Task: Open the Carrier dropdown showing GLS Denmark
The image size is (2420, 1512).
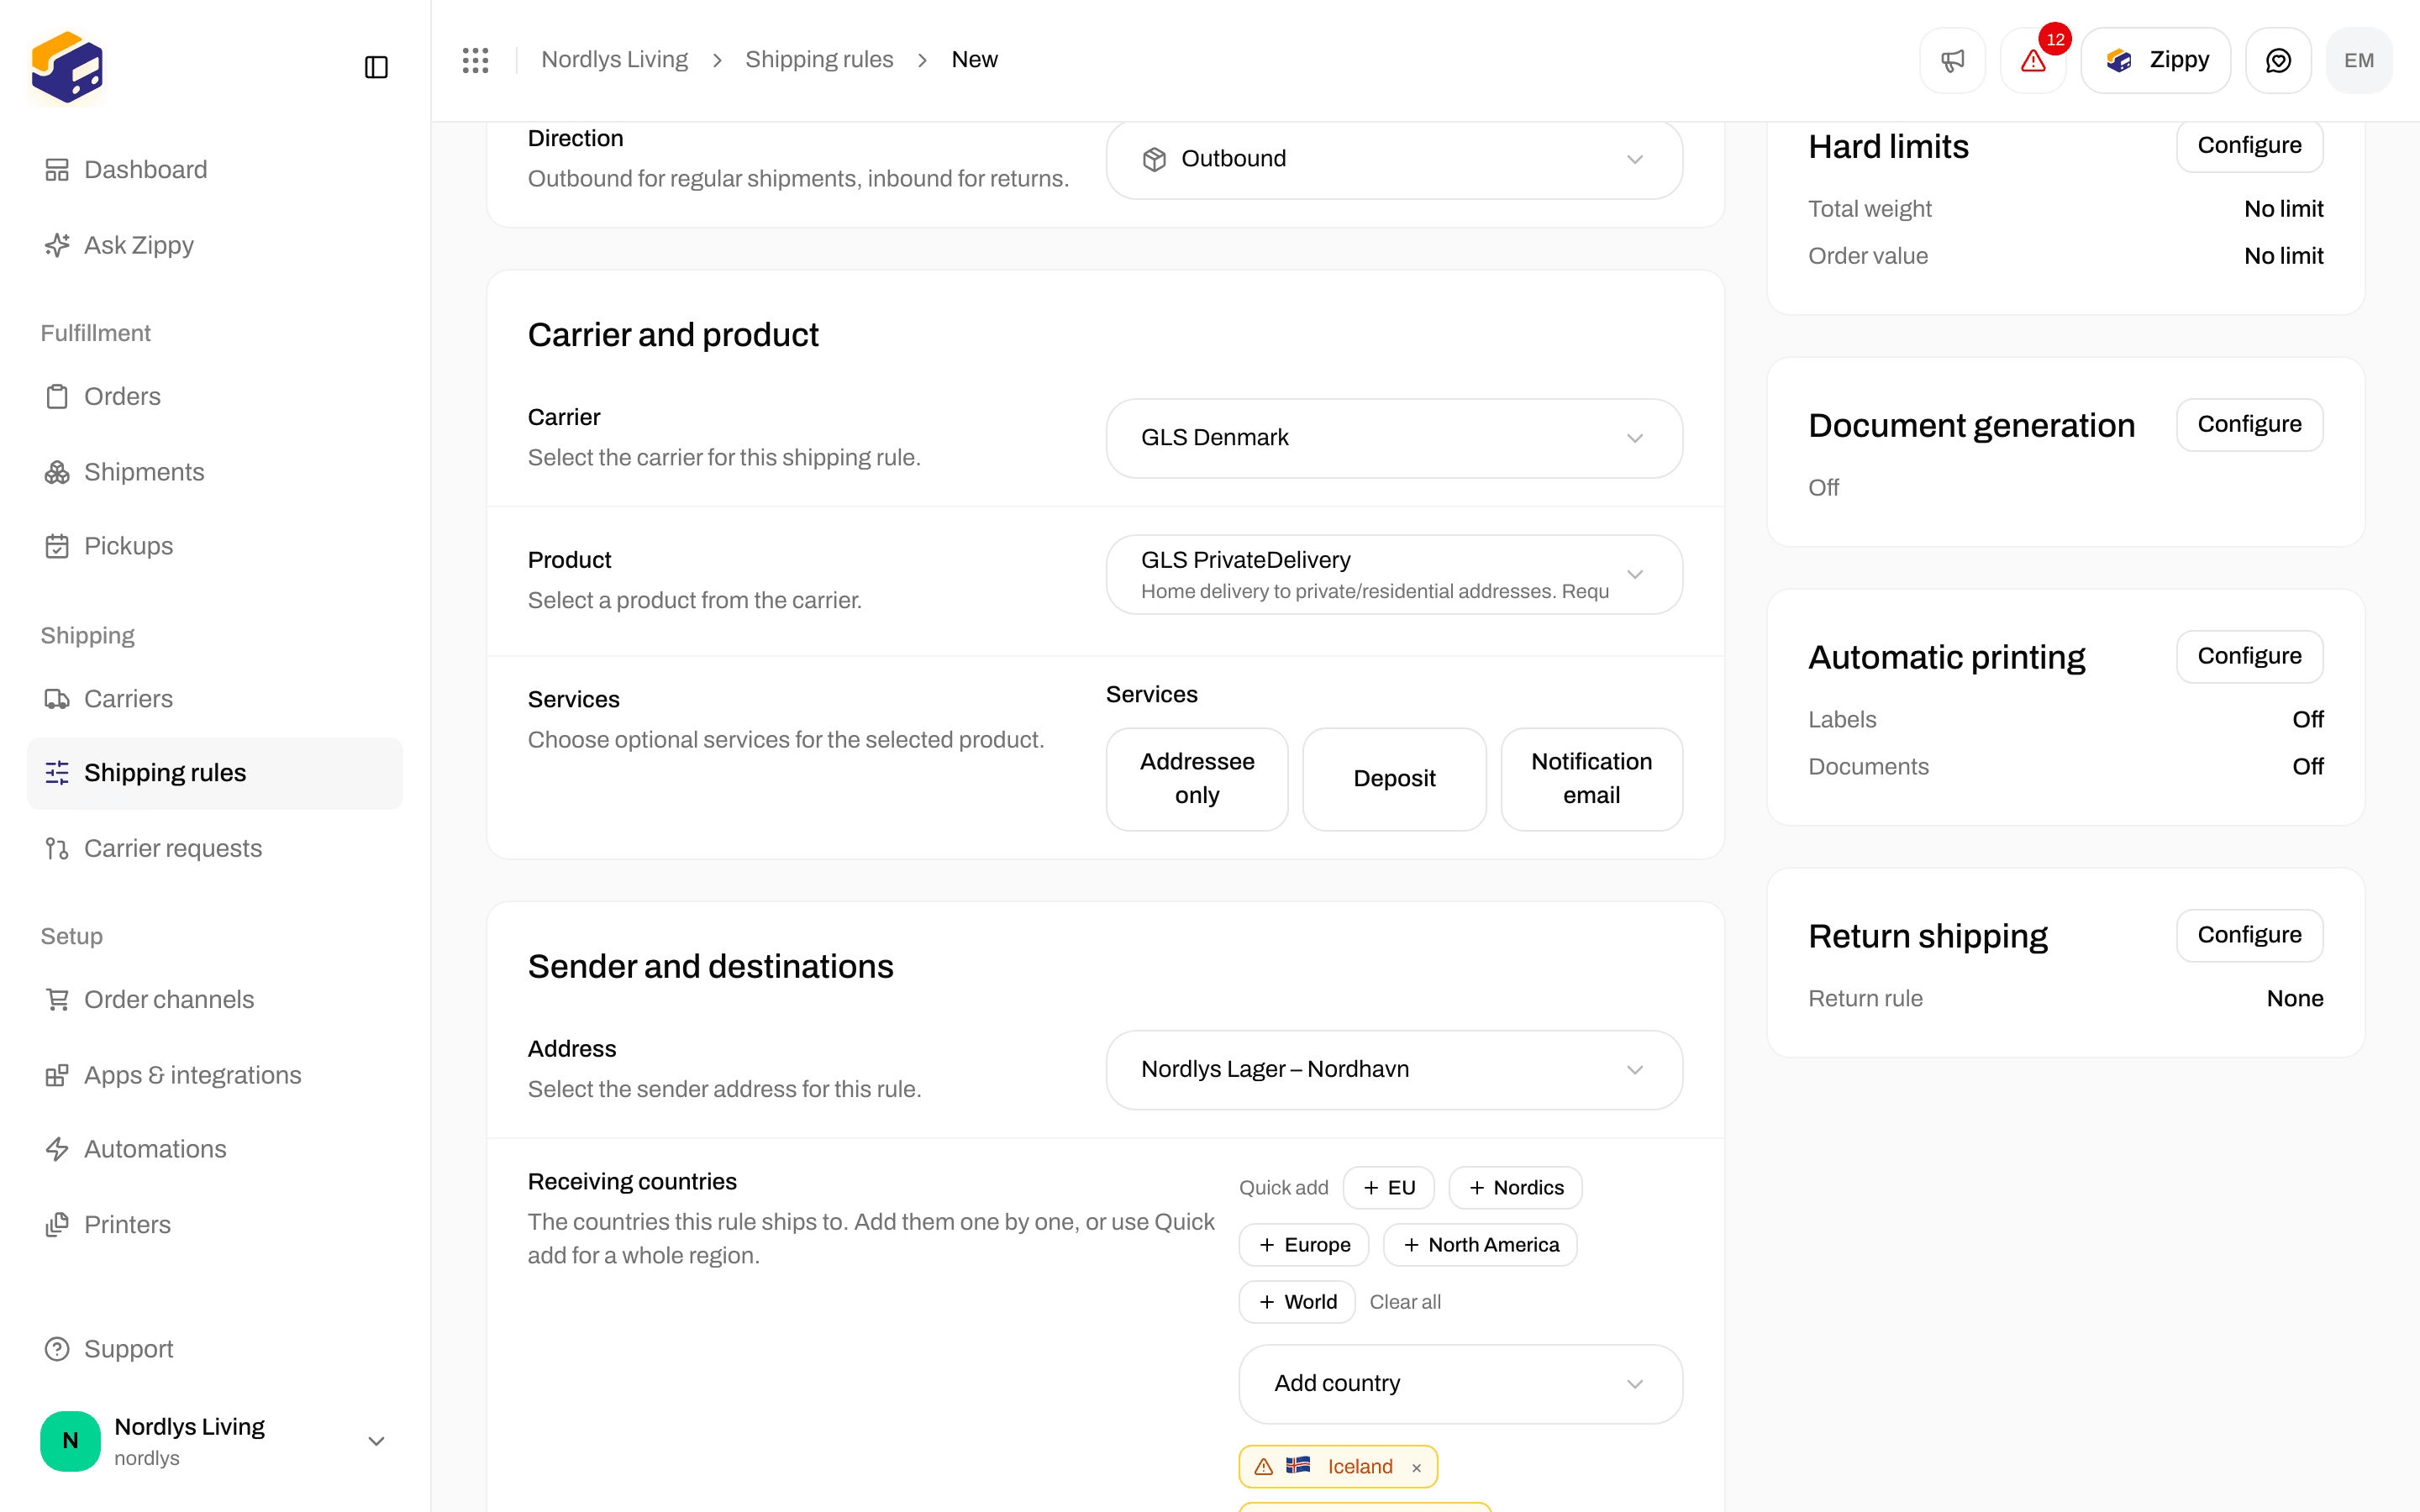Action: click(x=1394, y=438)
